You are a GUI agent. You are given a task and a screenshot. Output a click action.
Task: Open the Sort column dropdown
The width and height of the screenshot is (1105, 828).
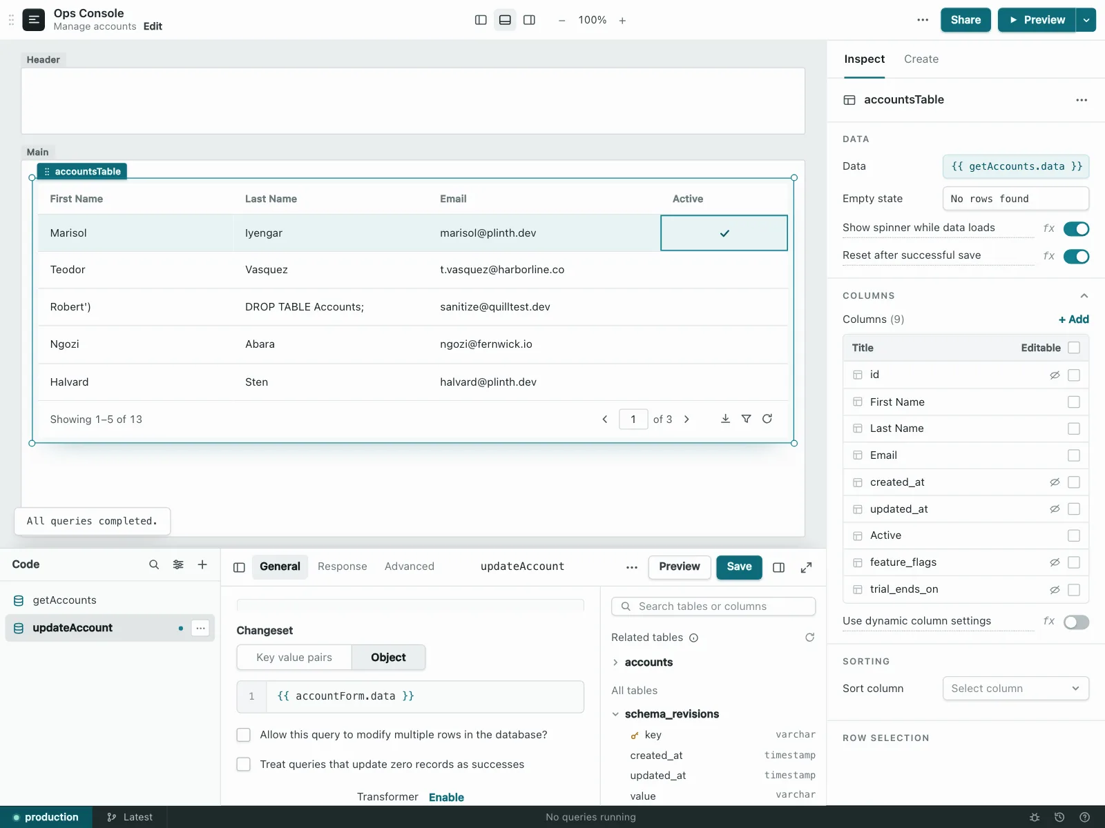(x=1016, y=689)
